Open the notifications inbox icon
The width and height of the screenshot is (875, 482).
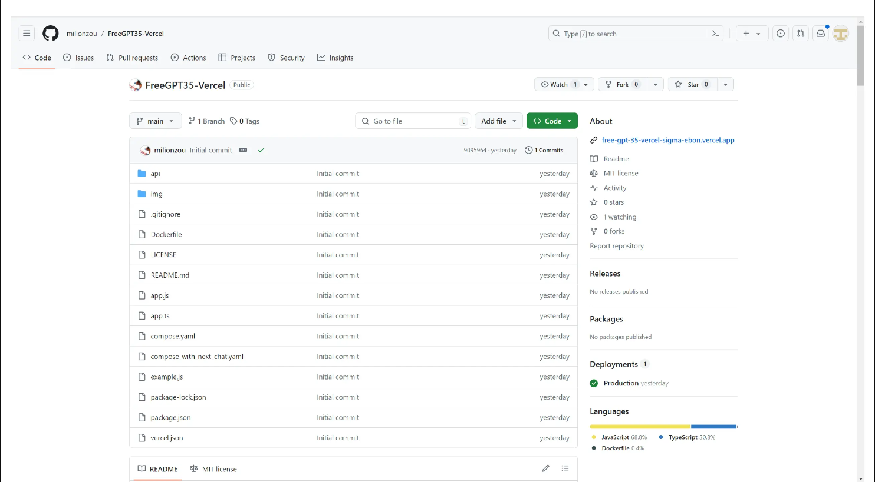[820, 34]
